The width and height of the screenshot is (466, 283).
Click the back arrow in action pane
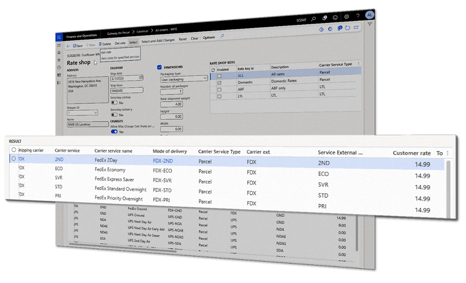point(68,46)
